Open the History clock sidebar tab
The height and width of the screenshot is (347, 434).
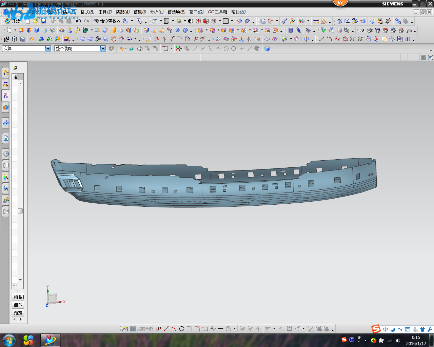click(x=6, y=154)
